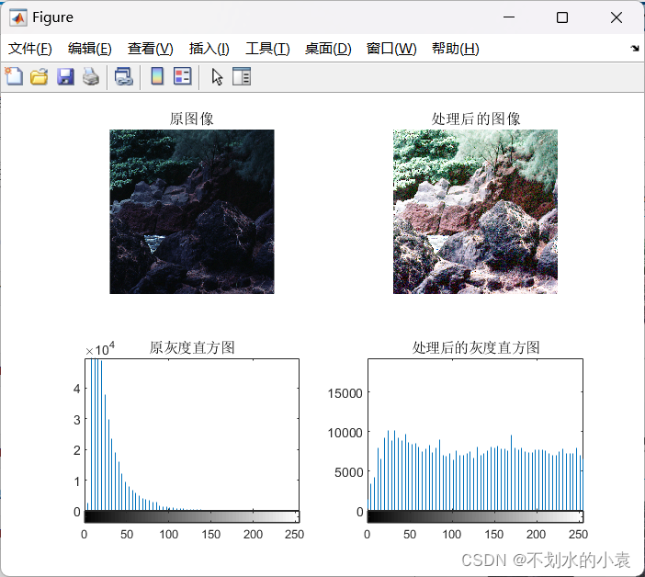
Task: Print the figure with the printer icon
Action: click(91, 77)
